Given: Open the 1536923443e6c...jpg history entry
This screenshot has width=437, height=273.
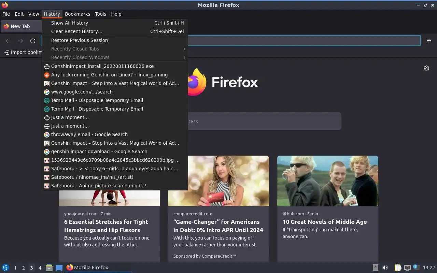Looking at the screenshot, I should 115,160.
